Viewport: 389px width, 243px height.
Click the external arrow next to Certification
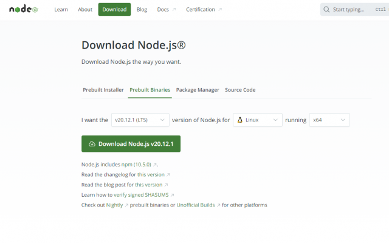(x=220, y=10)
